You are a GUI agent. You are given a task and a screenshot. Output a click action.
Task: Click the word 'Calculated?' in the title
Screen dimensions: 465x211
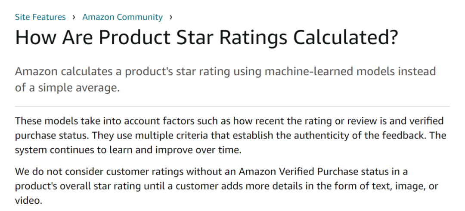tap(345, 37)
